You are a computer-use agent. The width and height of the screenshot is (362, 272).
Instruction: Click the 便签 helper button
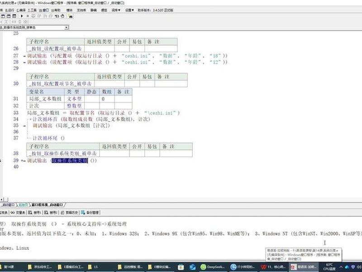[104, 10]
